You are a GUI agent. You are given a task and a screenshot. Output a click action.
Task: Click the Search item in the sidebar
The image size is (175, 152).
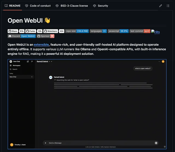14,69
